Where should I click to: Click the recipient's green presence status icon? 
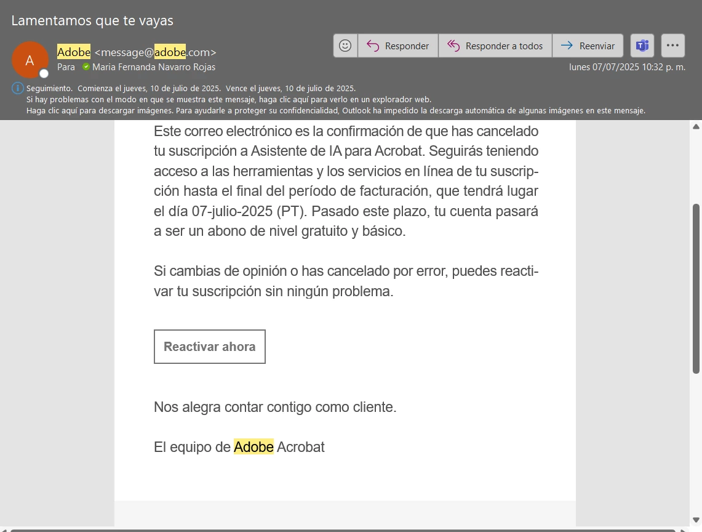point(86,66)
